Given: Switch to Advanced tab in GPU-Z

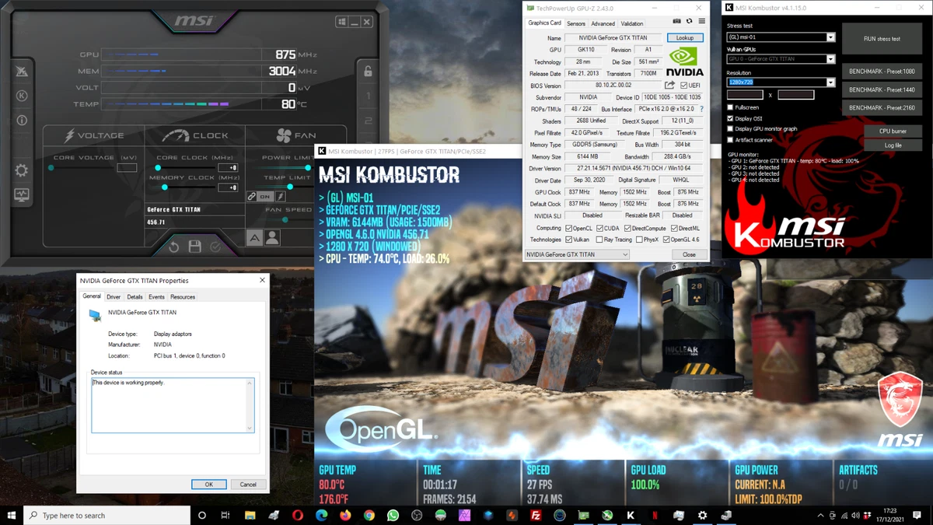Looking at the screenshot, I should pos(603,23).
